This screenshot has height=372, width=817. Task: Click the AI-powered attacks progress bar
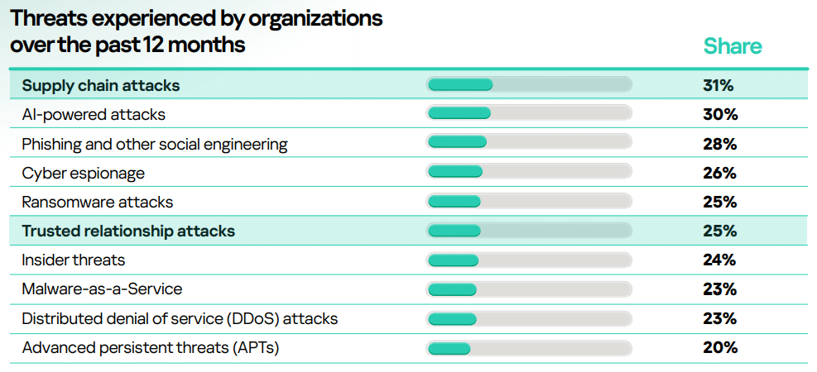point(529,113)
